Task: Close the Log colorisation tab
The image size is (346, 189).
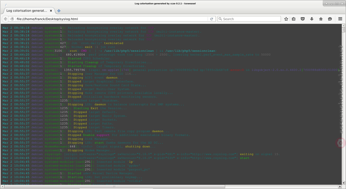Action: [51, 10]
